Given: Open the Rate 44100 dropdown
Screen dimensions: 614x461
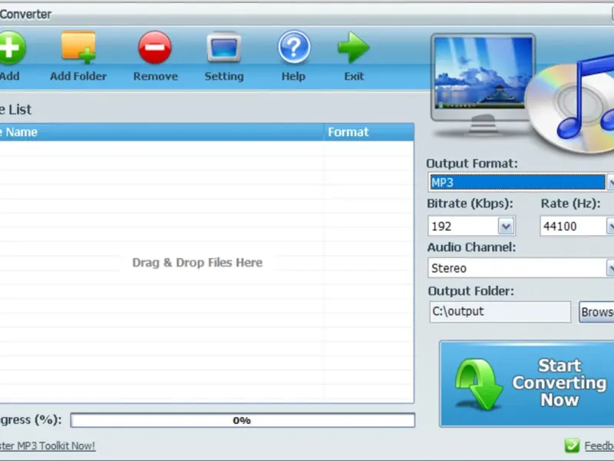Looking at the screenshot, I should 577,226.
